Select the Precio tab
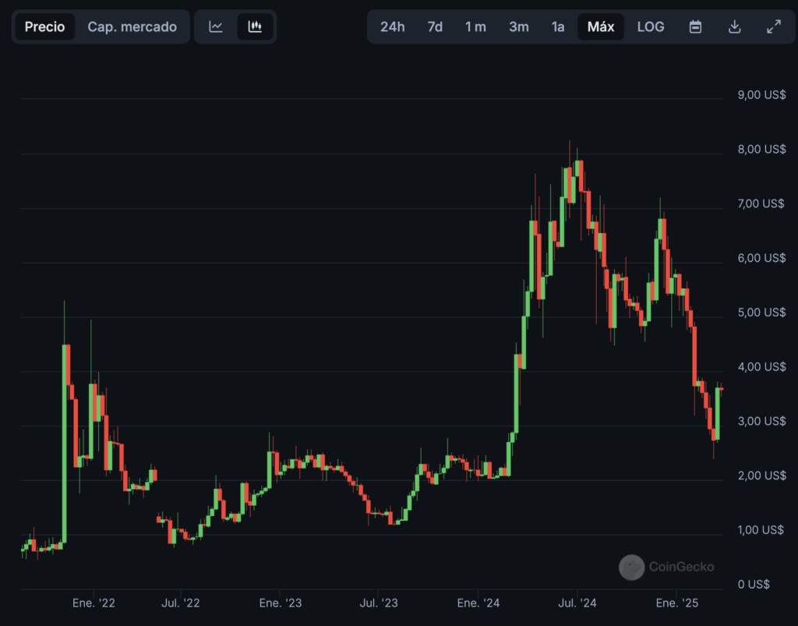 tap(44, 27)
